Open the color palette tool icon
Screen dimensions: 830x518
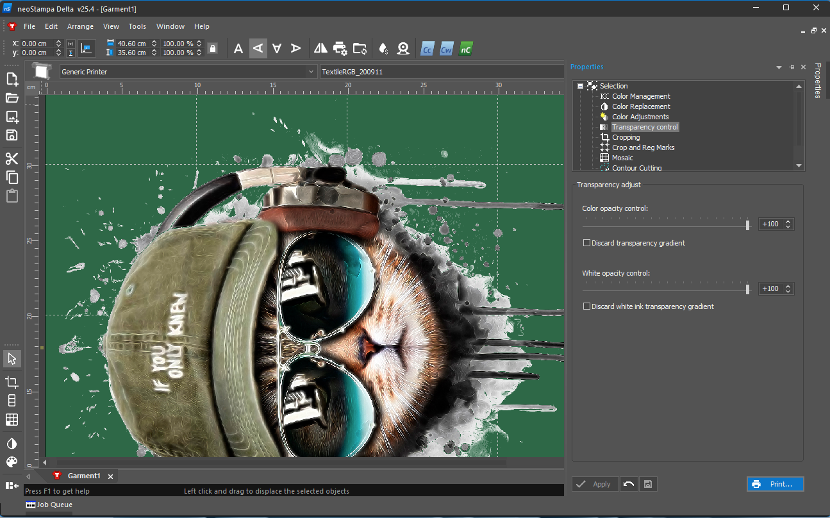[12, 462]
